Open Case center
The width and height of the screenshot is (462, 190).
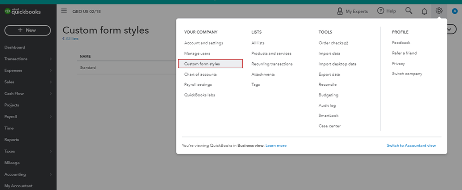[x=330, y=126]
